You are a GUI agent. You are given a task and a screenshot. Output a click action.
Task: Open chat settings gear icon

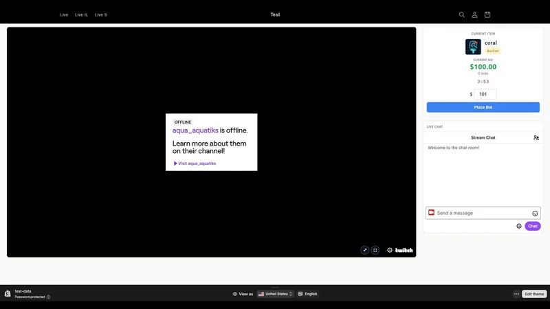519,227
